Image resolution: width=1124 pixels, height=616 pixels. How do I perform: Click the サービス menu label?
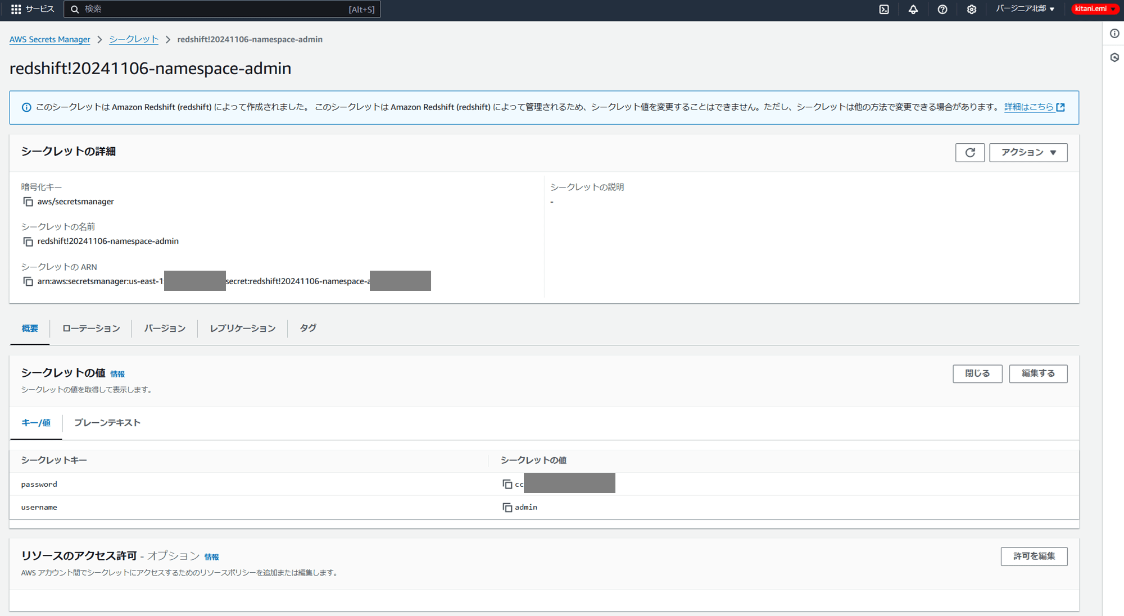[40, 9]
